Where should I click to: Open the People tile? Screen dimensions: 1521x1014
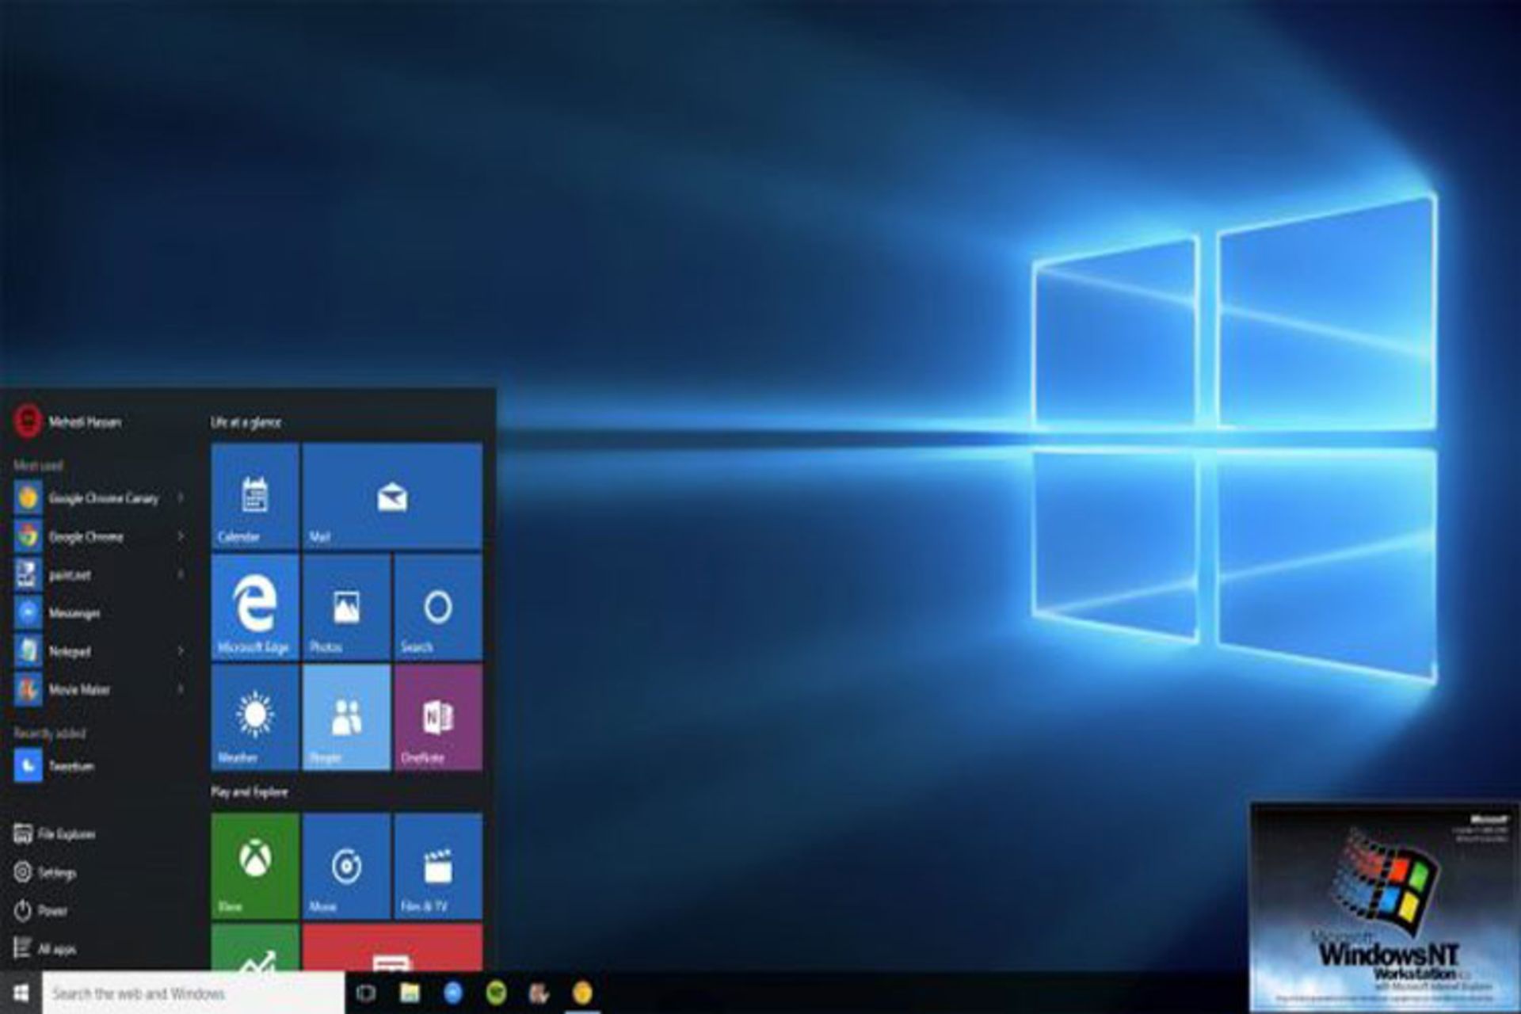tap(346, 717)
